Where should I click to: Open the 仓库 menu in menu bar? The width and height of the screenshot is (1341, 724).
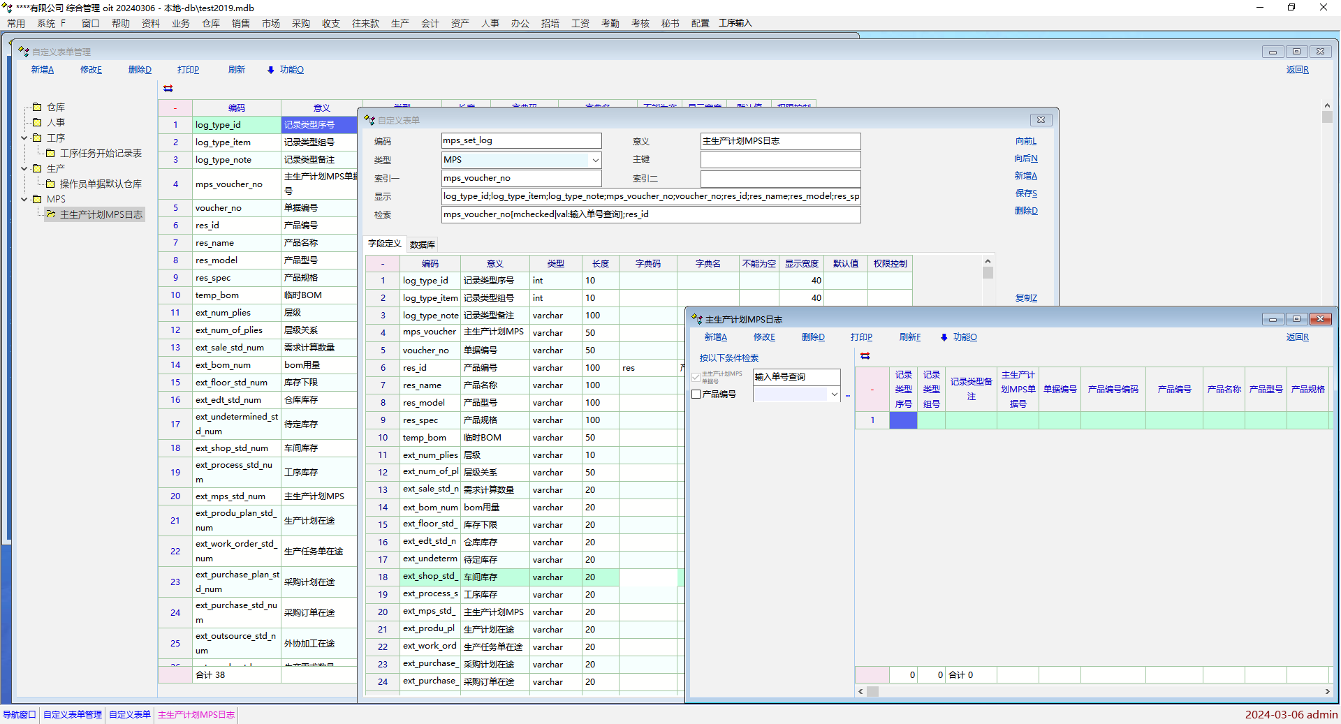pos(210,23)
